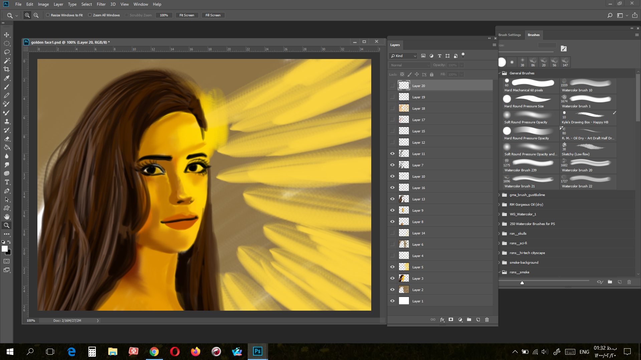Hide Layer 16
The image size is (641, 360).
[392, 188]
